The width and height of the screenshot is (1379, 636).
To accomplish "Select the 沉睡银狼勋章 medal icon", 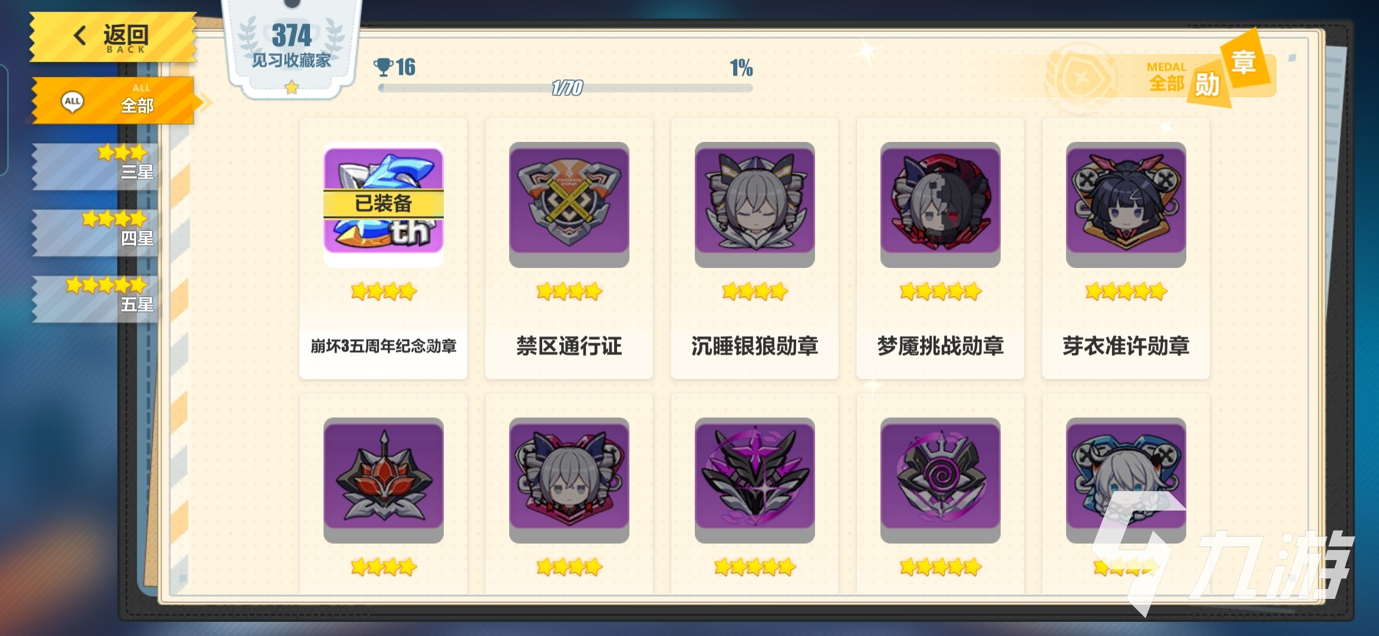I will (754, 204).
